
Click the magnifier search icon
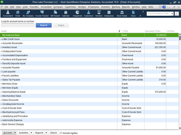(x=177, y=13)
